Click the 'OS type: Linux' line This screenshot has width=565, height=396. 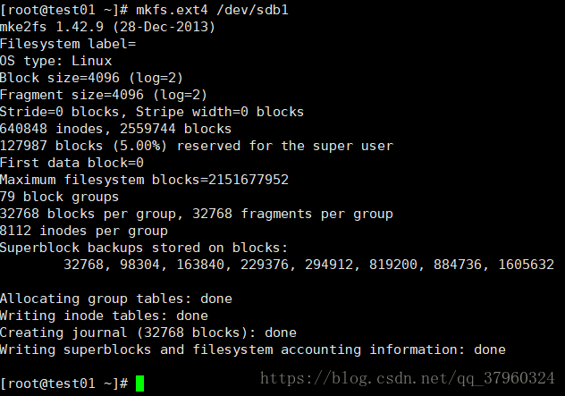click(x=55, y=61)
